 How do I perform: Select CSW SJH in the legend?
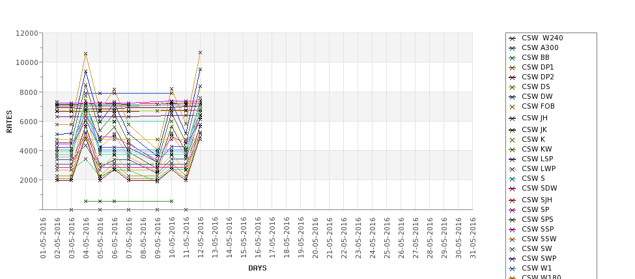point(537,200)
